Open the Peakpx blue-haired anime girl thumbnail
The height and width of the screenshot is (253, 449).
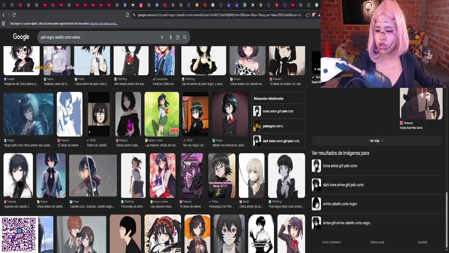point(28,114)
